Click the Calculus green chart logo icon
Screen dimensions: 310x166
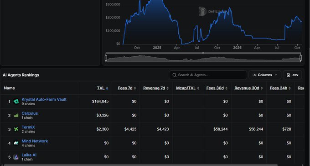click(x=16, y=115)
